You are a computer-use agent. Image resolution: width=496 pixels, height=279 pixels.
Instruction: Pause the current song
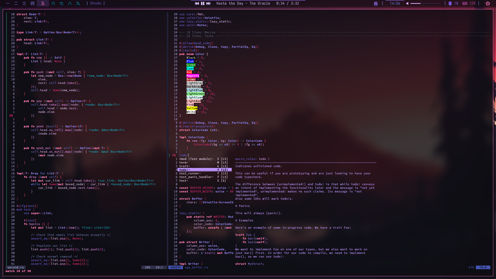203,3
